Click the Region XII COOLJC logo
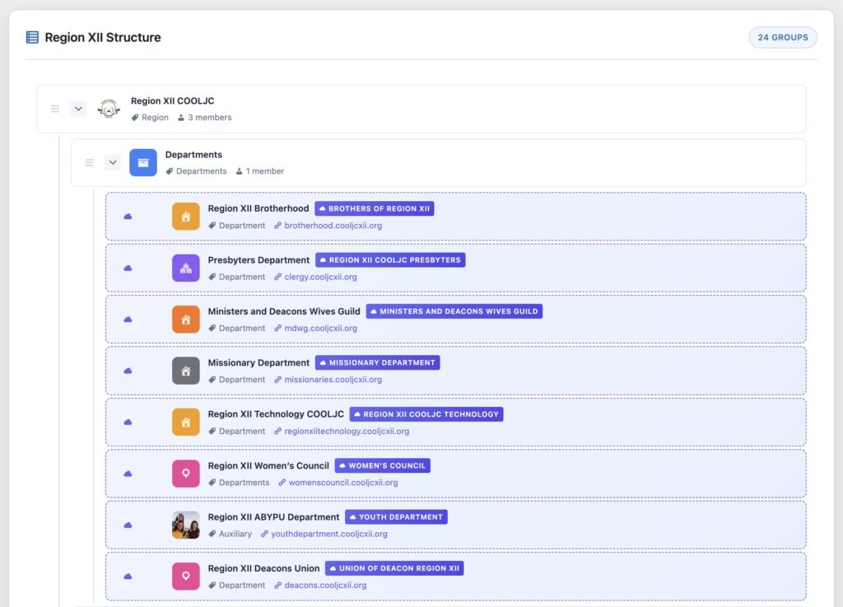 pyautogui.click(x=109, y=109)
